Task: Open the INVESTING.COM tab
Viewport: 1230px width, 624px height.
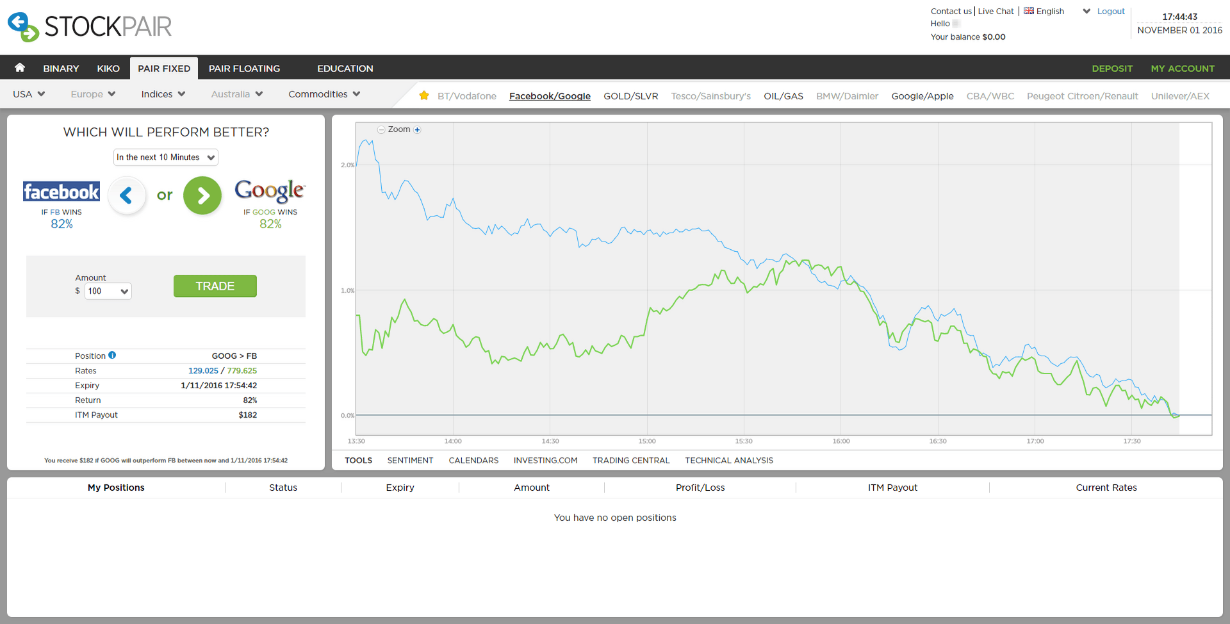Action: pos(545,460)
